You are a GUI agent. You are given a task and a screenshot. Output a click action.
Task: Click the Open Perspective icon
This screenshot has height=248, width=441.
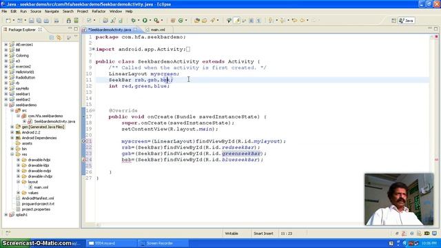coord(393,21)
